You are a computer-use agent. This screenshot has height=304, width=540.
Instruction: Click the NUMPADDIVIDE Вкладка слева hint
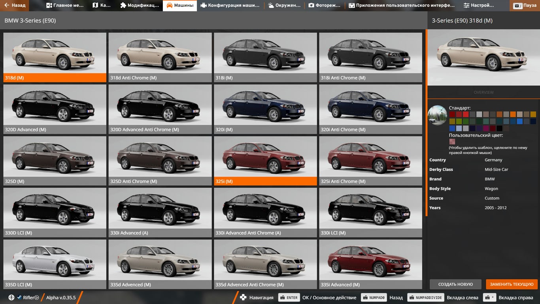coord(426,298)
